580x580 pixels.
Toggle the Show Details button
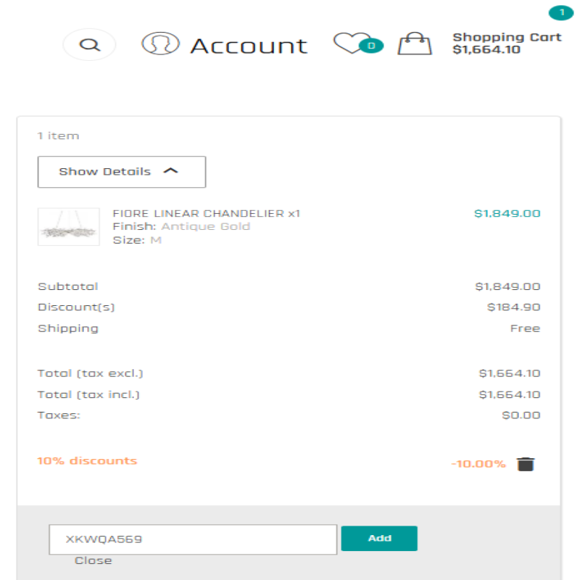click(x=122, y=172)
